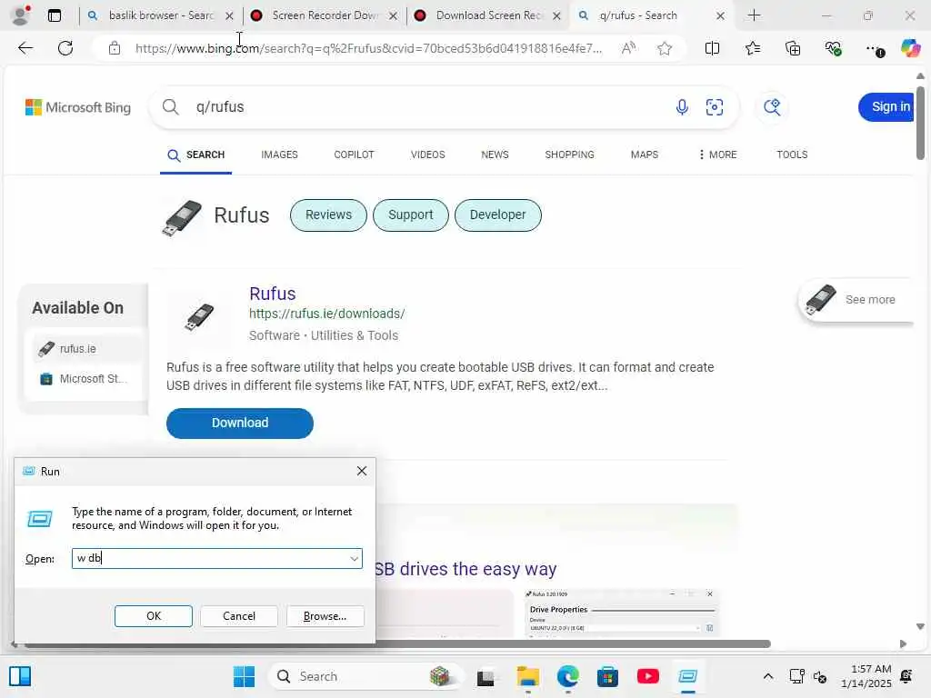Open Collections icon in toolbar

[793, 48]
